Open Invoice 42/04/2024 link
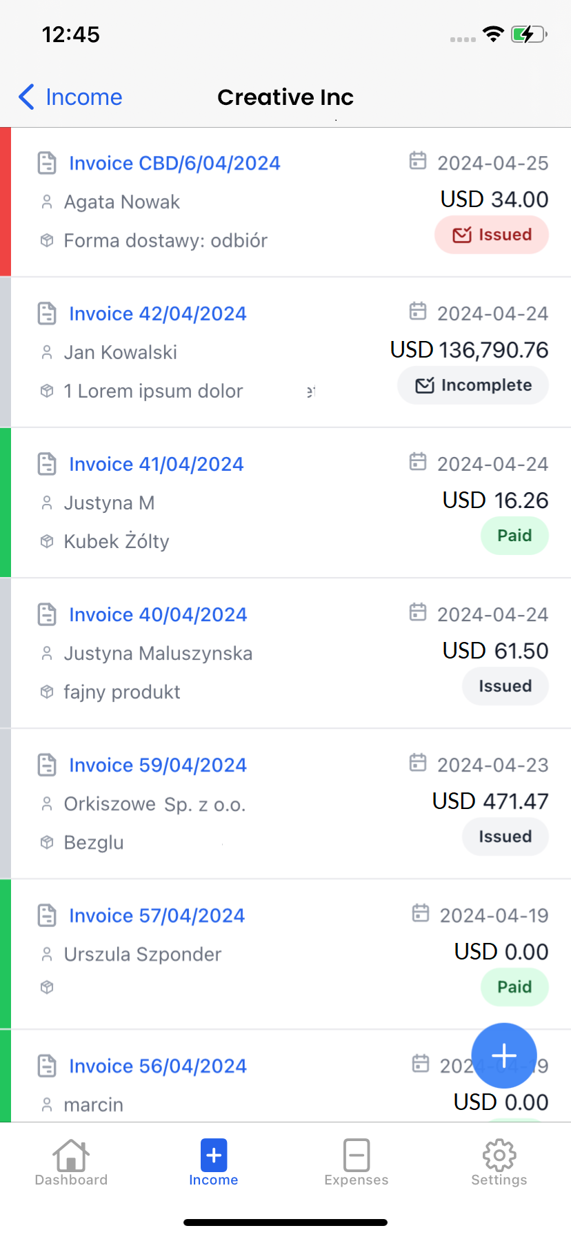Image resolution: width=571 pixels, height=1237 pixels. pyautogui.click(x=157, y=314)
